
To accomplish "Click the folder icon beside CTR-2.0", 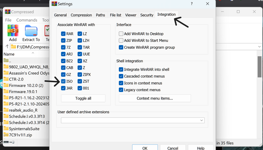I will point(6,79).
